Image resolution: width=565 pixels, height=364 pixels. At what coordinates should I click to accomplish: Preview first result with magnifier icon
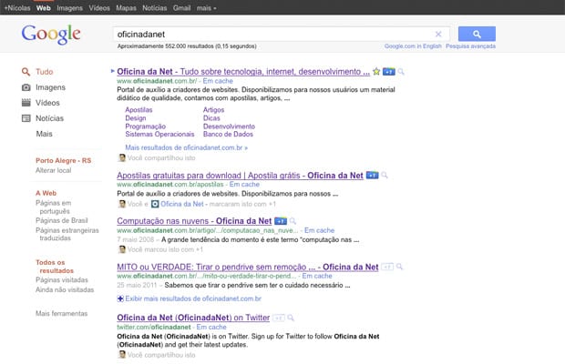[401, 72]
